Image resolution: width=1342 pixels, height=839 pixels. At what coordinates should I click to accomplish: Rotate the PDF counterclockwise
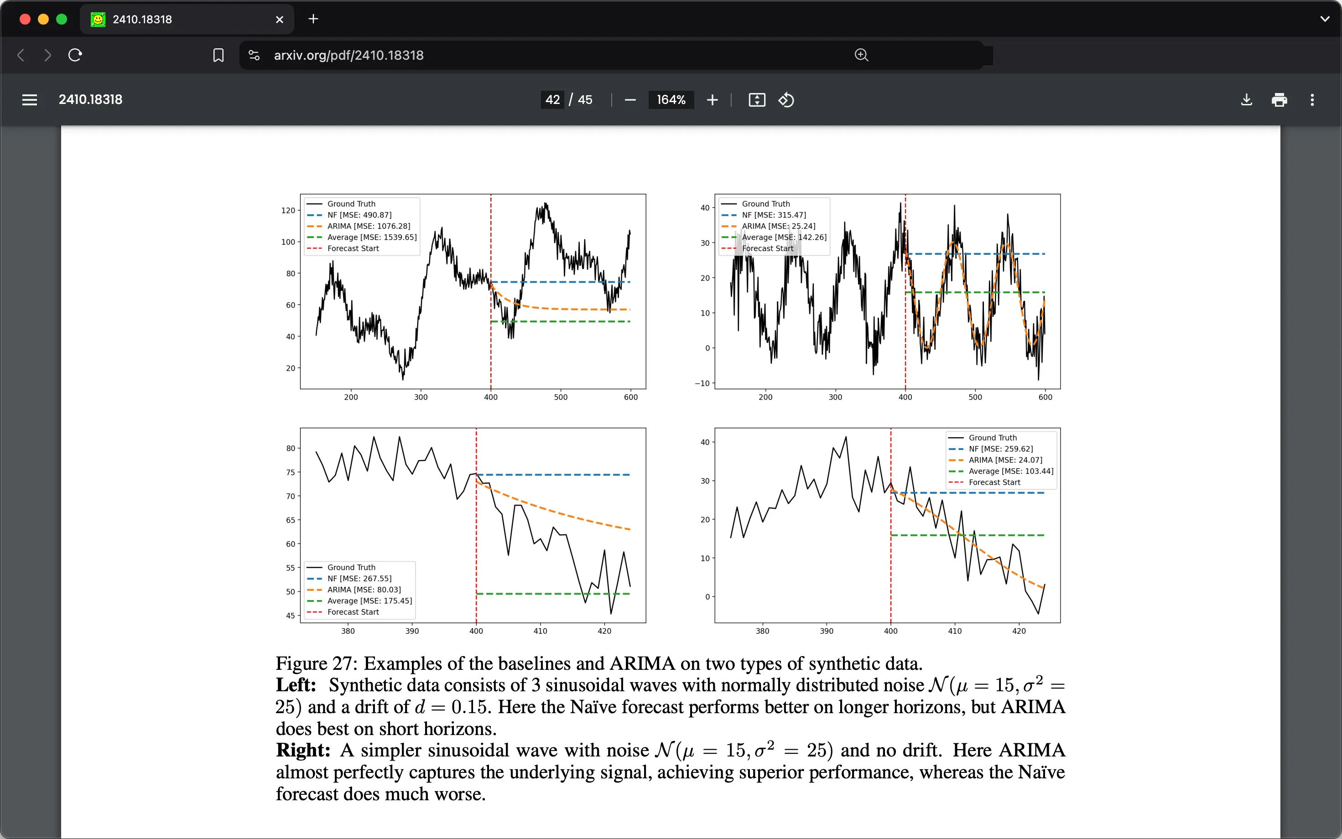786,100
